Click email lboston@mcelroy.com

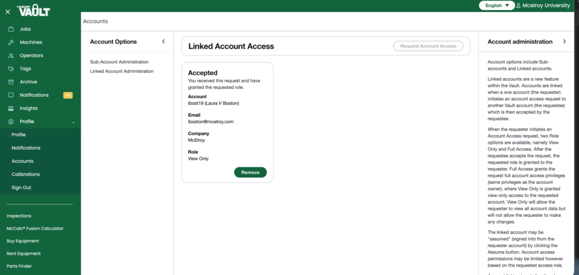pos(211,122)
